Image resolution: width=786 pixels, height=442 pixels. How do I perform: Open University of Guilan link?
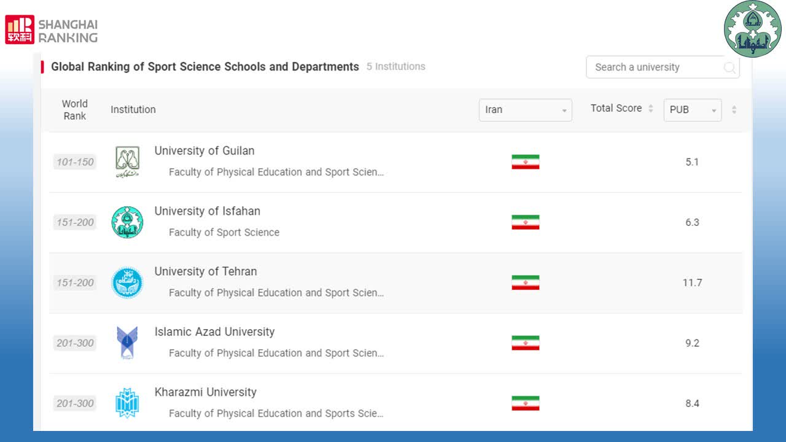[204, 151]
